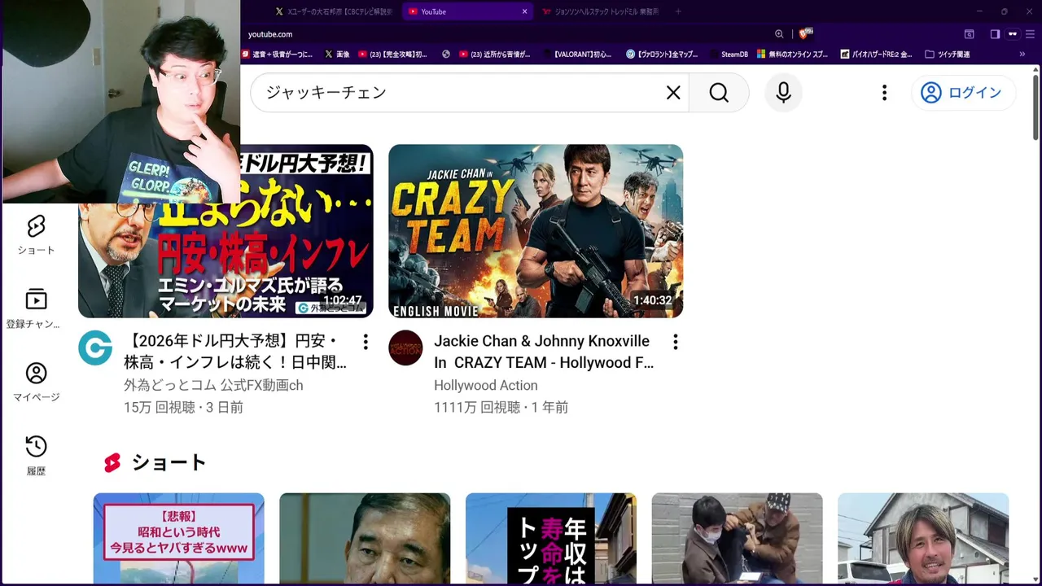Open バイオハザードRE:2 bookmark

click(x=876, y=55)
